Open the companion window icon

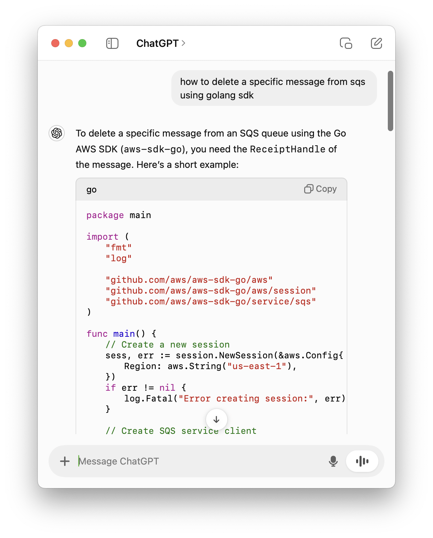pos(346,43)
